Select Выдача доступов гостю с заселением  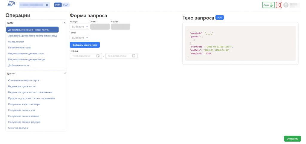tap(30, 92)
